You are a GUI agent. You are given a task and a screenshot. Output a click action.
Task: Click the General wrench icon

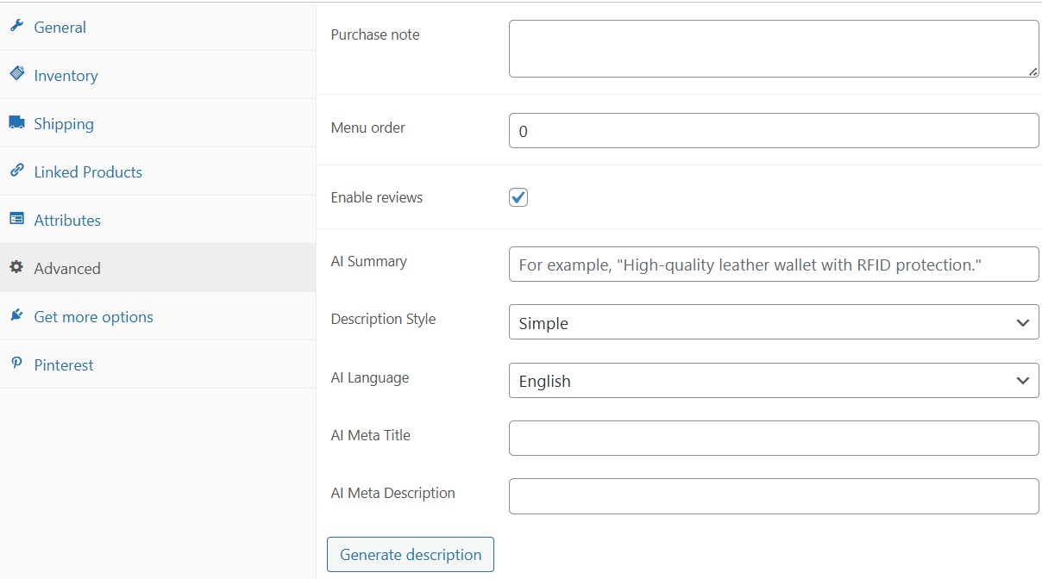(x=16, y=26)
